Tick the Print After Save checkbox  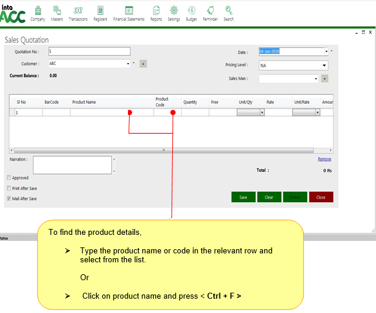[9, 188]
